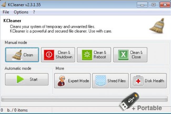Open Disk Health via its label
This screenshot has width=171, height=114.
[154, 81]
